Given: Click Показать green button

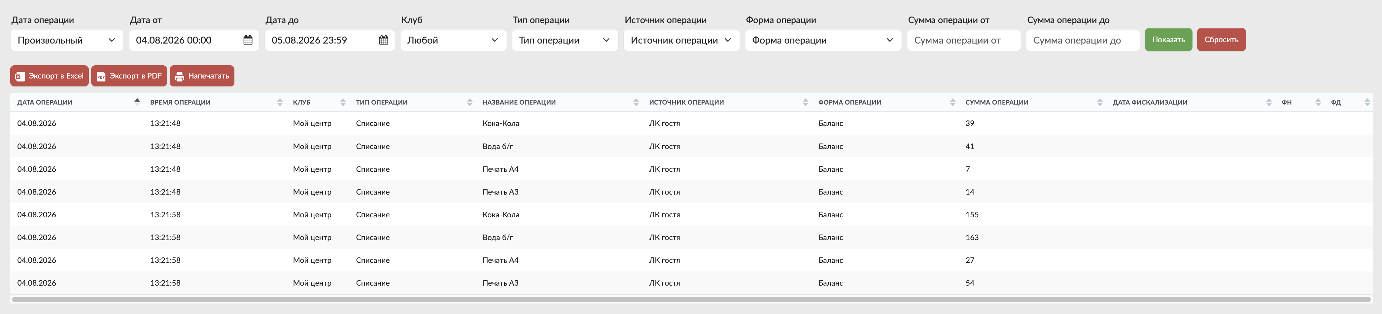Looking at the screenshot, I should coord(1168,40).
